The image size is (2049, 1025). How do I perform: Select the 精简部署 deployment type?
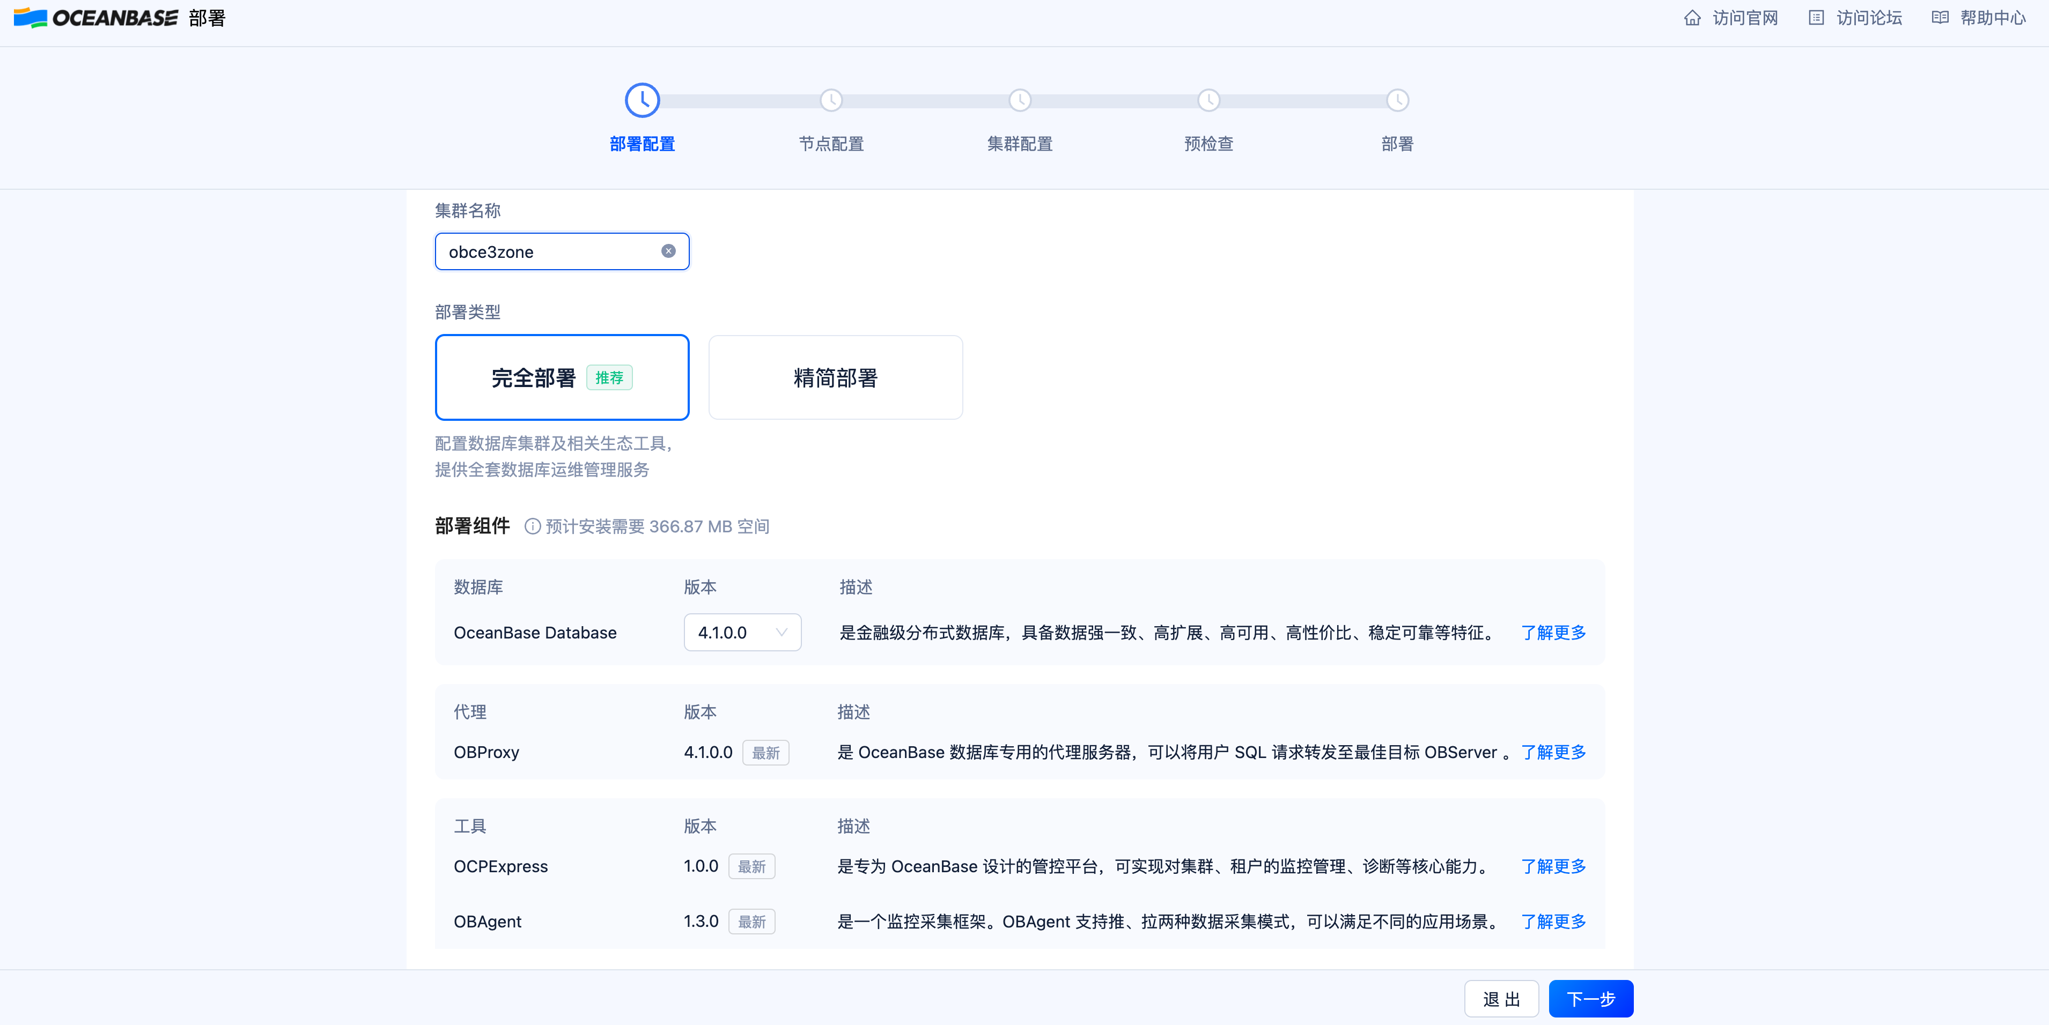tap(835, 378)
